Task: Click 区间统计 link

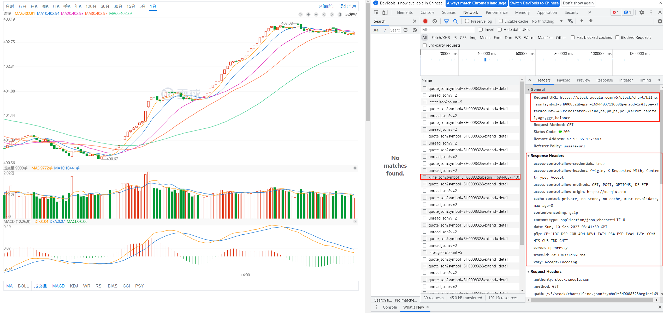Action: 327,6
